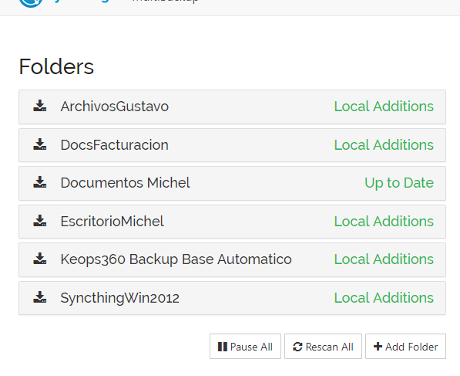Click Local Additions status of SyncthingWin2012
460x376 pixels.
[x=384, y=298]
